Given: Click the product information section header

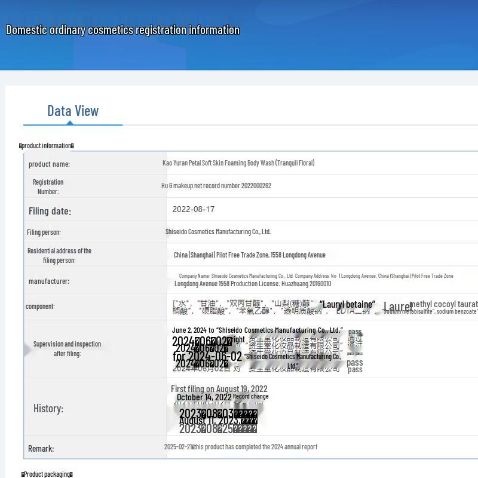Looking at the screenshot, I should pos(47,146).
